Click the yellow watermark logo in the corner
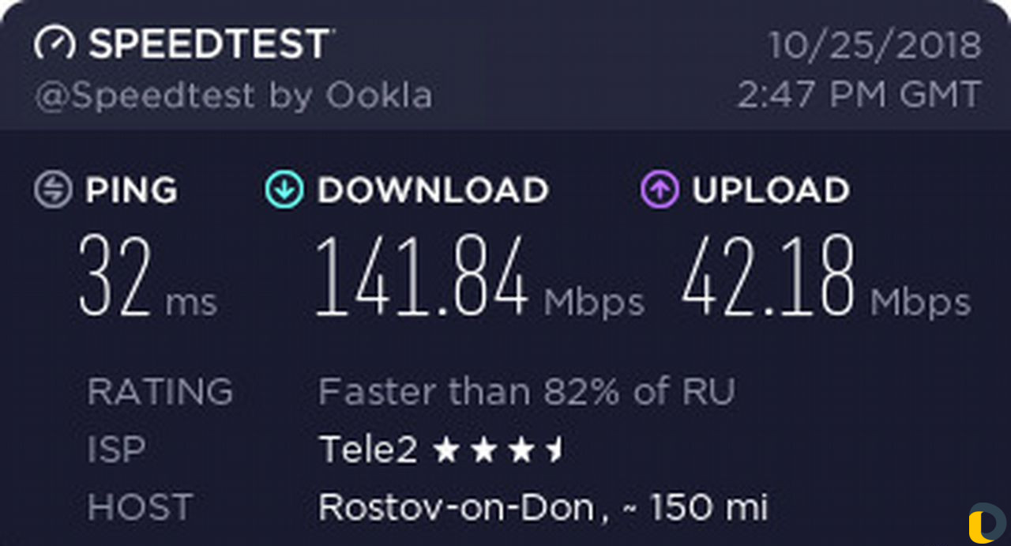Image resolution: width=1011 pixels, height=546 pixels. [986, 523]
